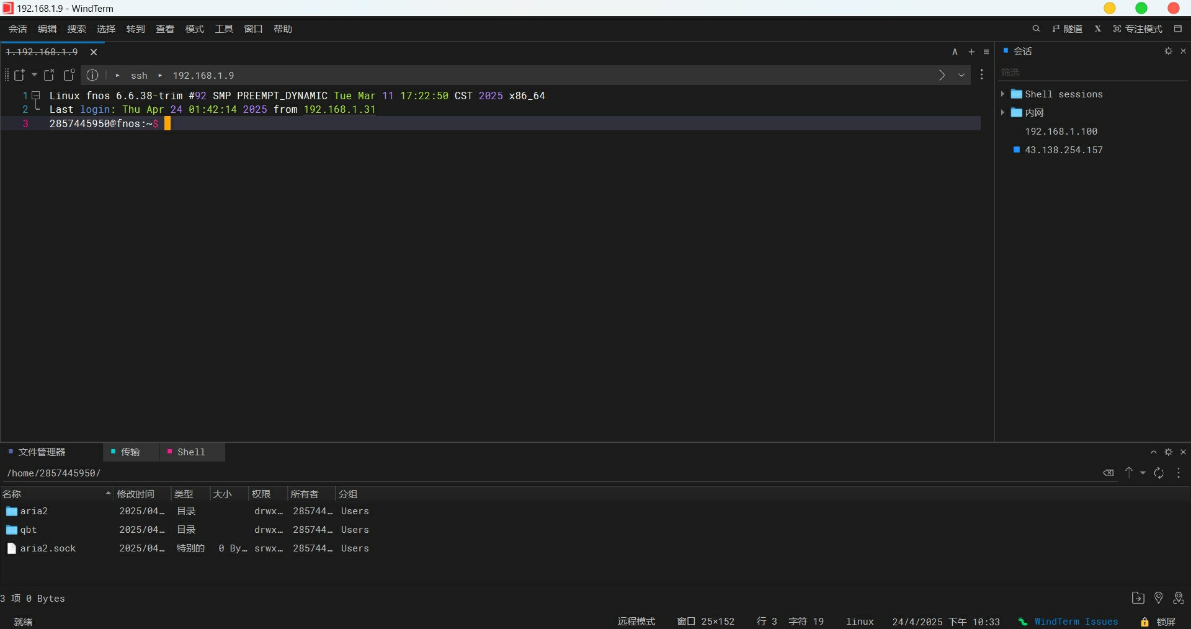Toggle 专注模式 focus mode
The height and width of the screenshot is (629, 1191).
coord(1138,29)
